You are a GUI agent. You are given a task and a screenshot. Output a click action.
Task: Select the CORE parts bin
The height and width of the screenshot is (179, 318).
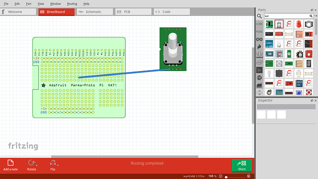pyautogui.click(x=259, y=24)
